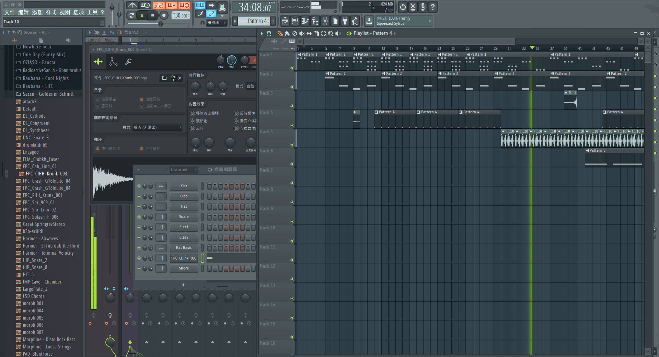Screen dimensions: 659x357
Task: Expand the Playlist options menu arrow
Action: (262, 33)
